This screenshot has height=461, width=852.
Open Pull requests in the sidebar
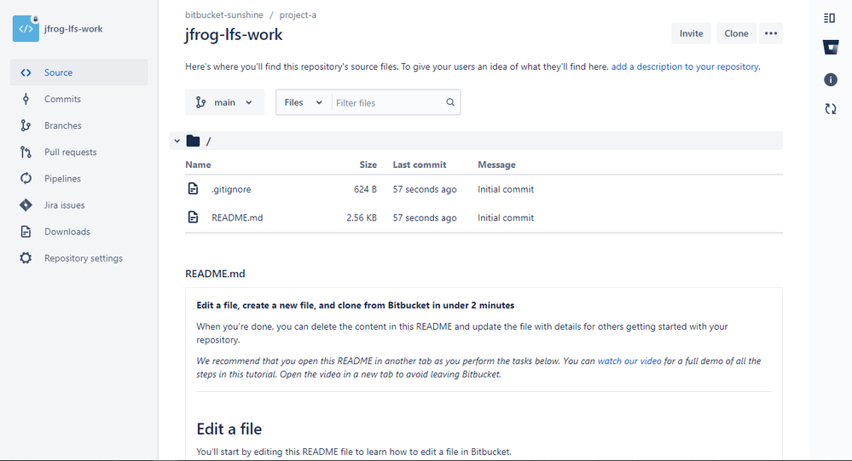pyautogui.click(x=78, y=152)
